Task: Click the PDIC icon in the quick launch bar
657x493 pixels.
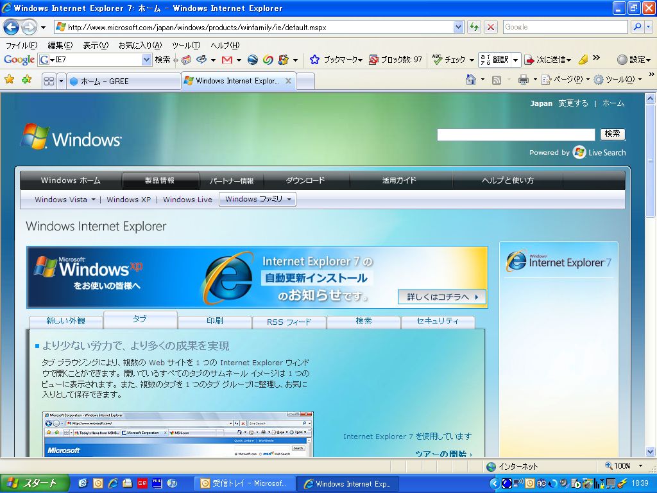Action: pyautogui.click(x=157, y=483)
